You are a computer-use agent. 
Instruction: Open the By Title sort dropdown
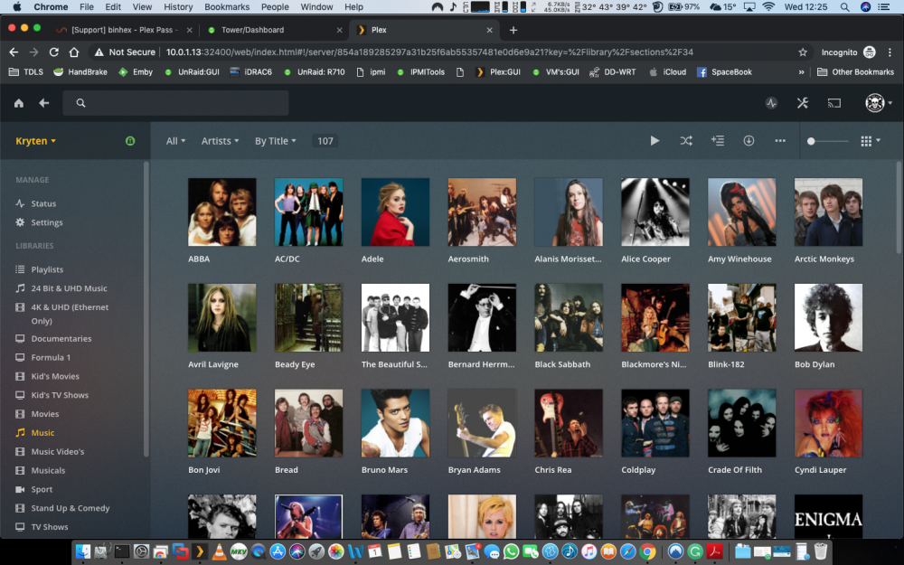[275, 141]
